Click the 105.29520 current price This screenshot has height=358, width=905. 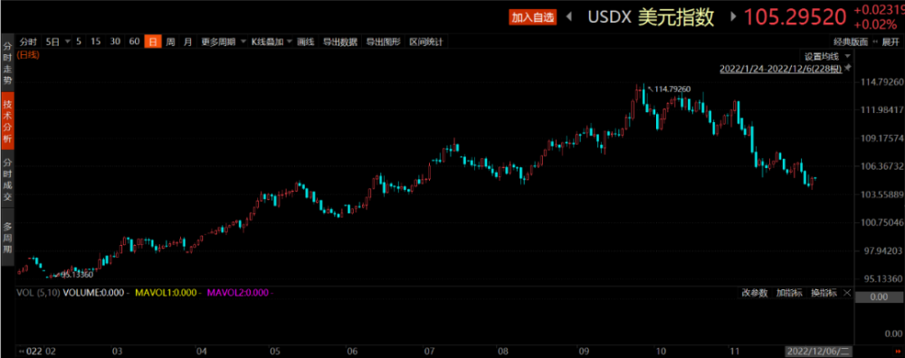795,17
